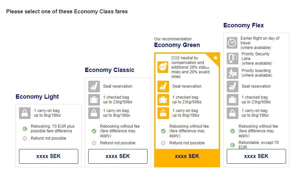
Task: Click Economy Classic seat reservation icon
Action: tap(94, 86)
